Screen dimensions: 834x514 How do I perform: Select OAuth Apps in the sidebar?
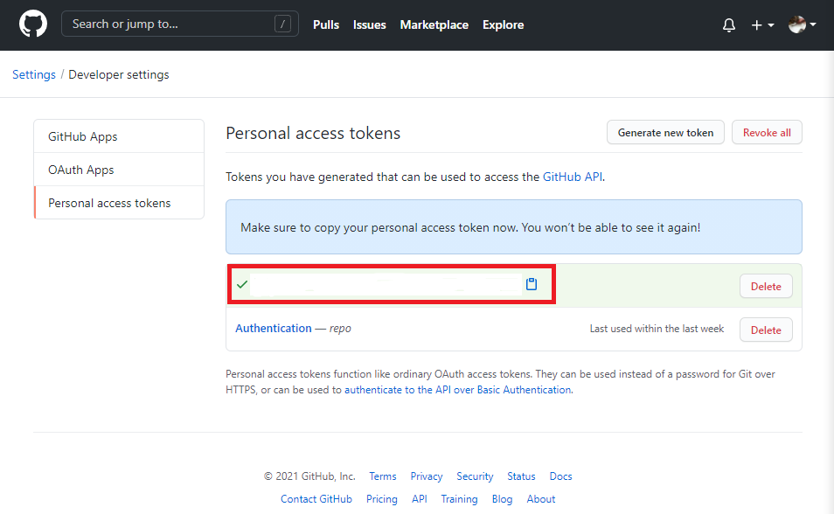[119, 170]
